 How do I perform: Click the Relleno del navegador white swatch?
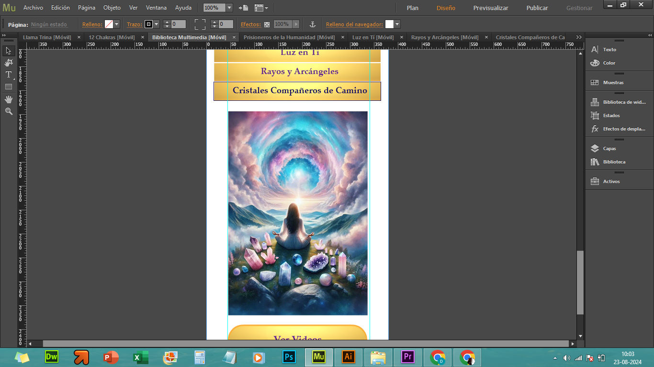coord(389,24)
